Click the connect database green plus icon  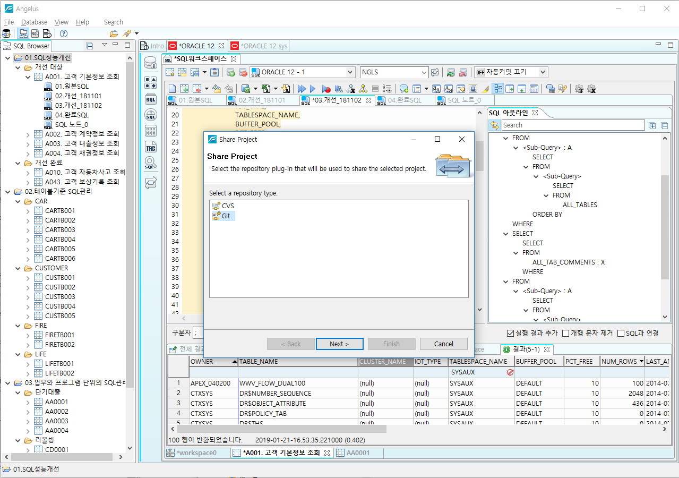click(231, 72)
